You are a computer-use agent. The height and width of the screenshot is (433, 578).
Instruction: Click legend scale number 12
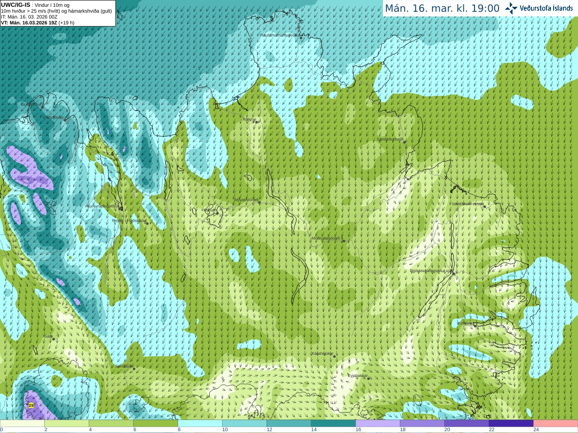coord(270,430)
